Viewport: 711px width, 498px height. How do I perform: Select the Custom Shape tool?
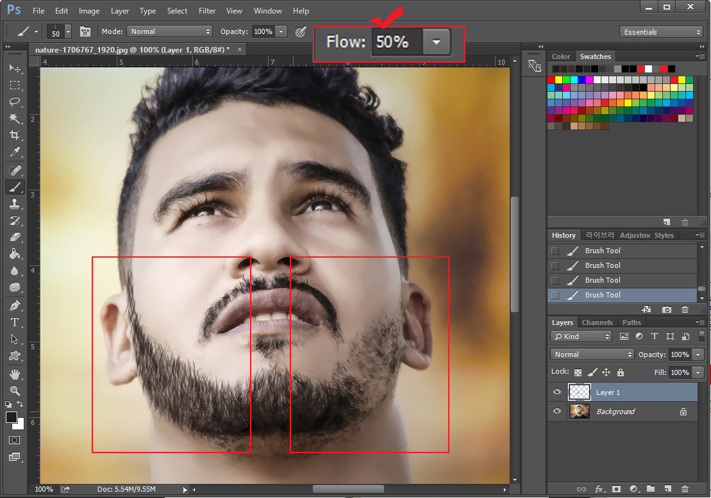point(15,356)
